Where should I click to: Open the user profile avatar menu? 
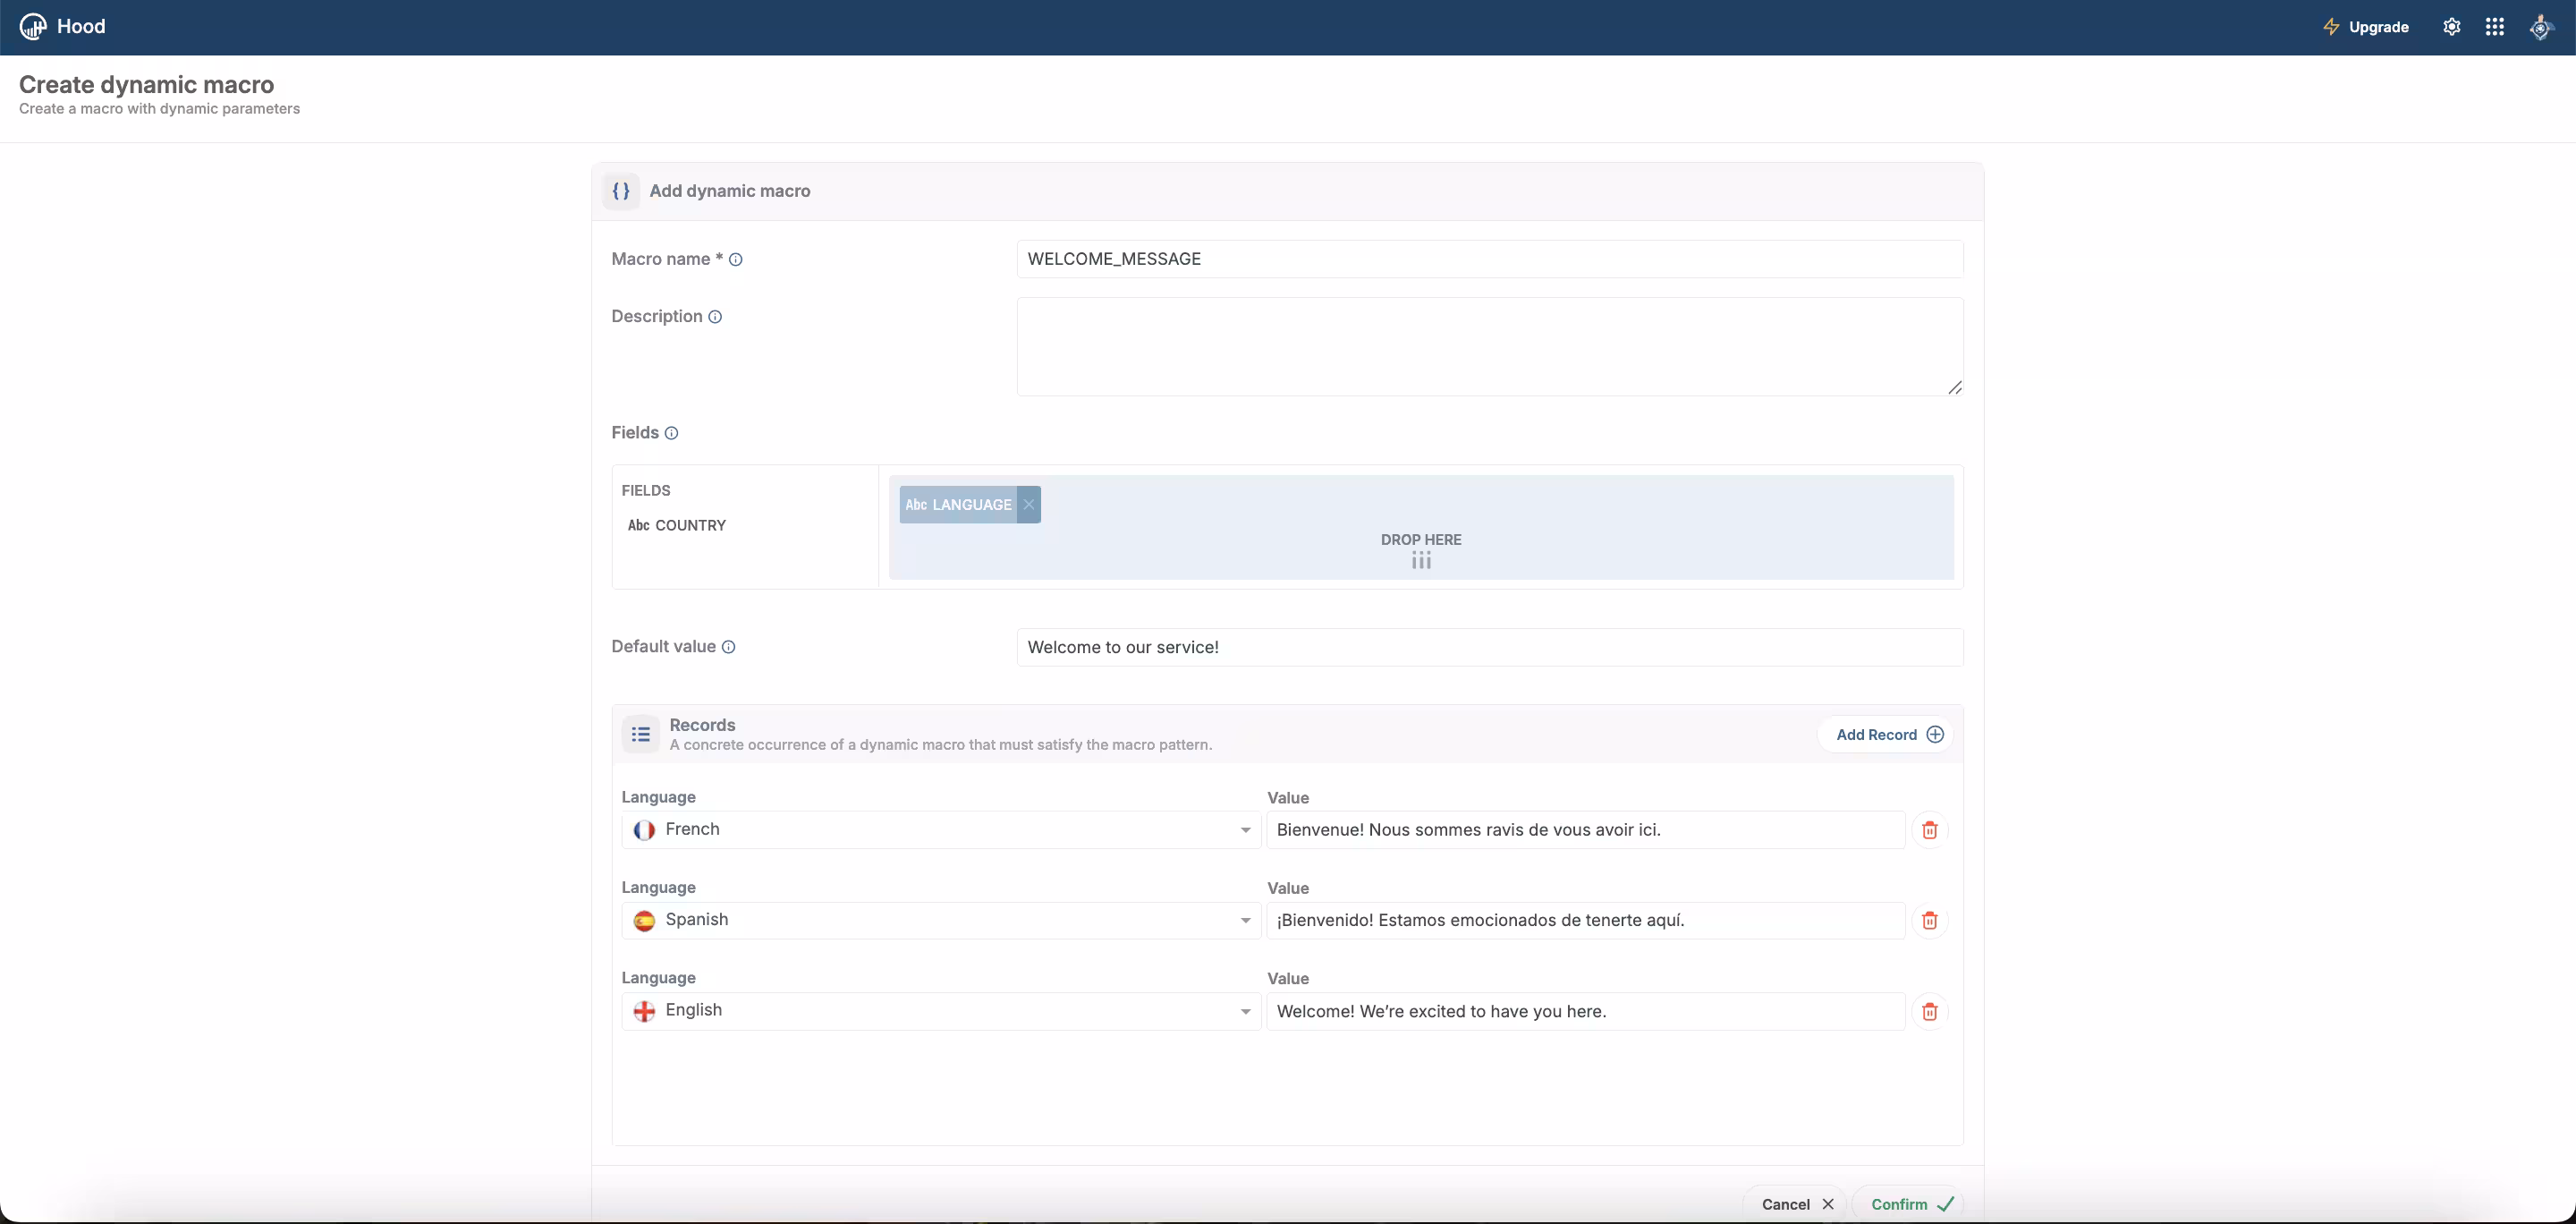coord(2541,27)
